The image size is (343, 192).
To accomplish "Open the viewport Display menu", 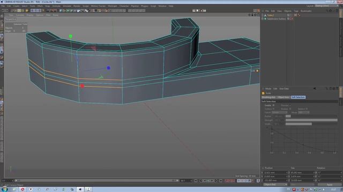I will tap(30, 15).
